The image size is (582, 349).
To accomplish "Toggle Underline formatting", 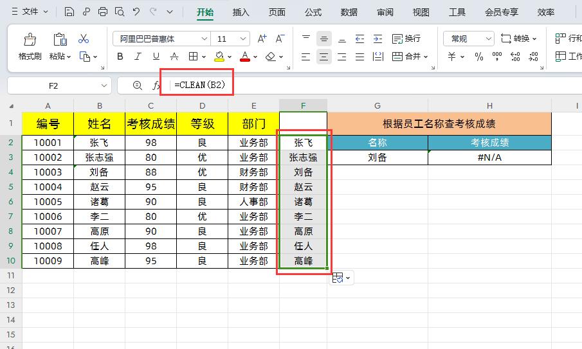I will pos(156,57).
